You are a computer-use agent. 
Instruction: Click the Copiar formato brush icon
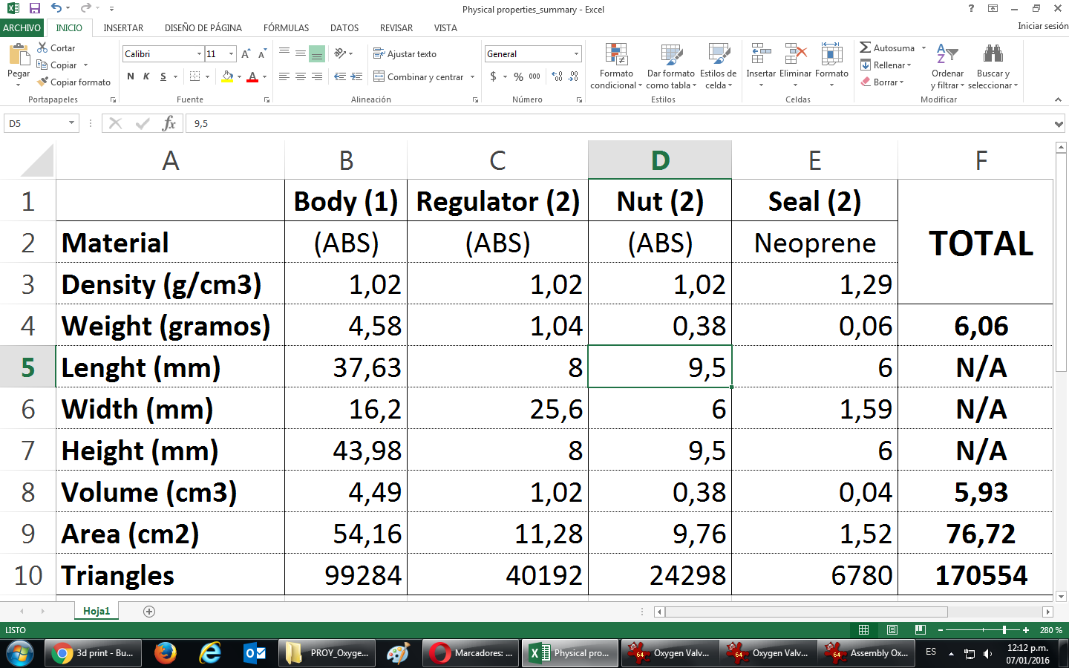[x=42, y=82]
